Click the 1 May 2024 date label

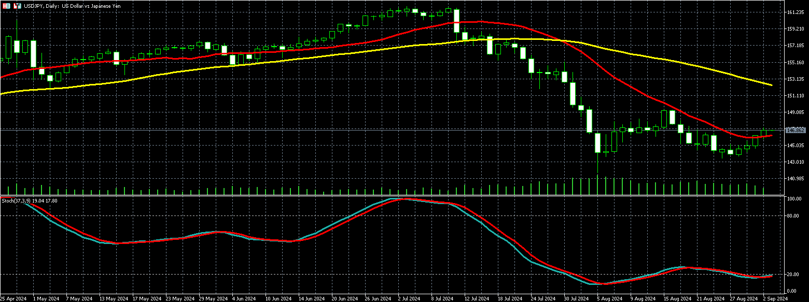pyautogui.click(x=45, y=299)
